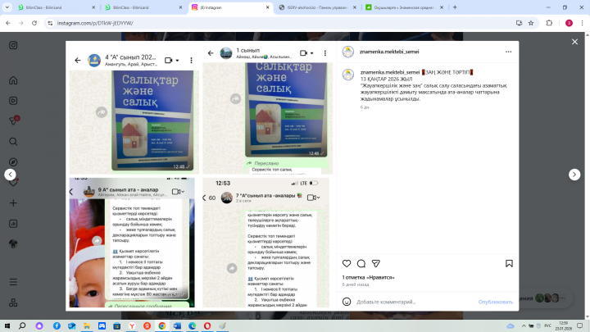Open the install app icon in address bar
The image size is (590, 332).
(519, 23)
